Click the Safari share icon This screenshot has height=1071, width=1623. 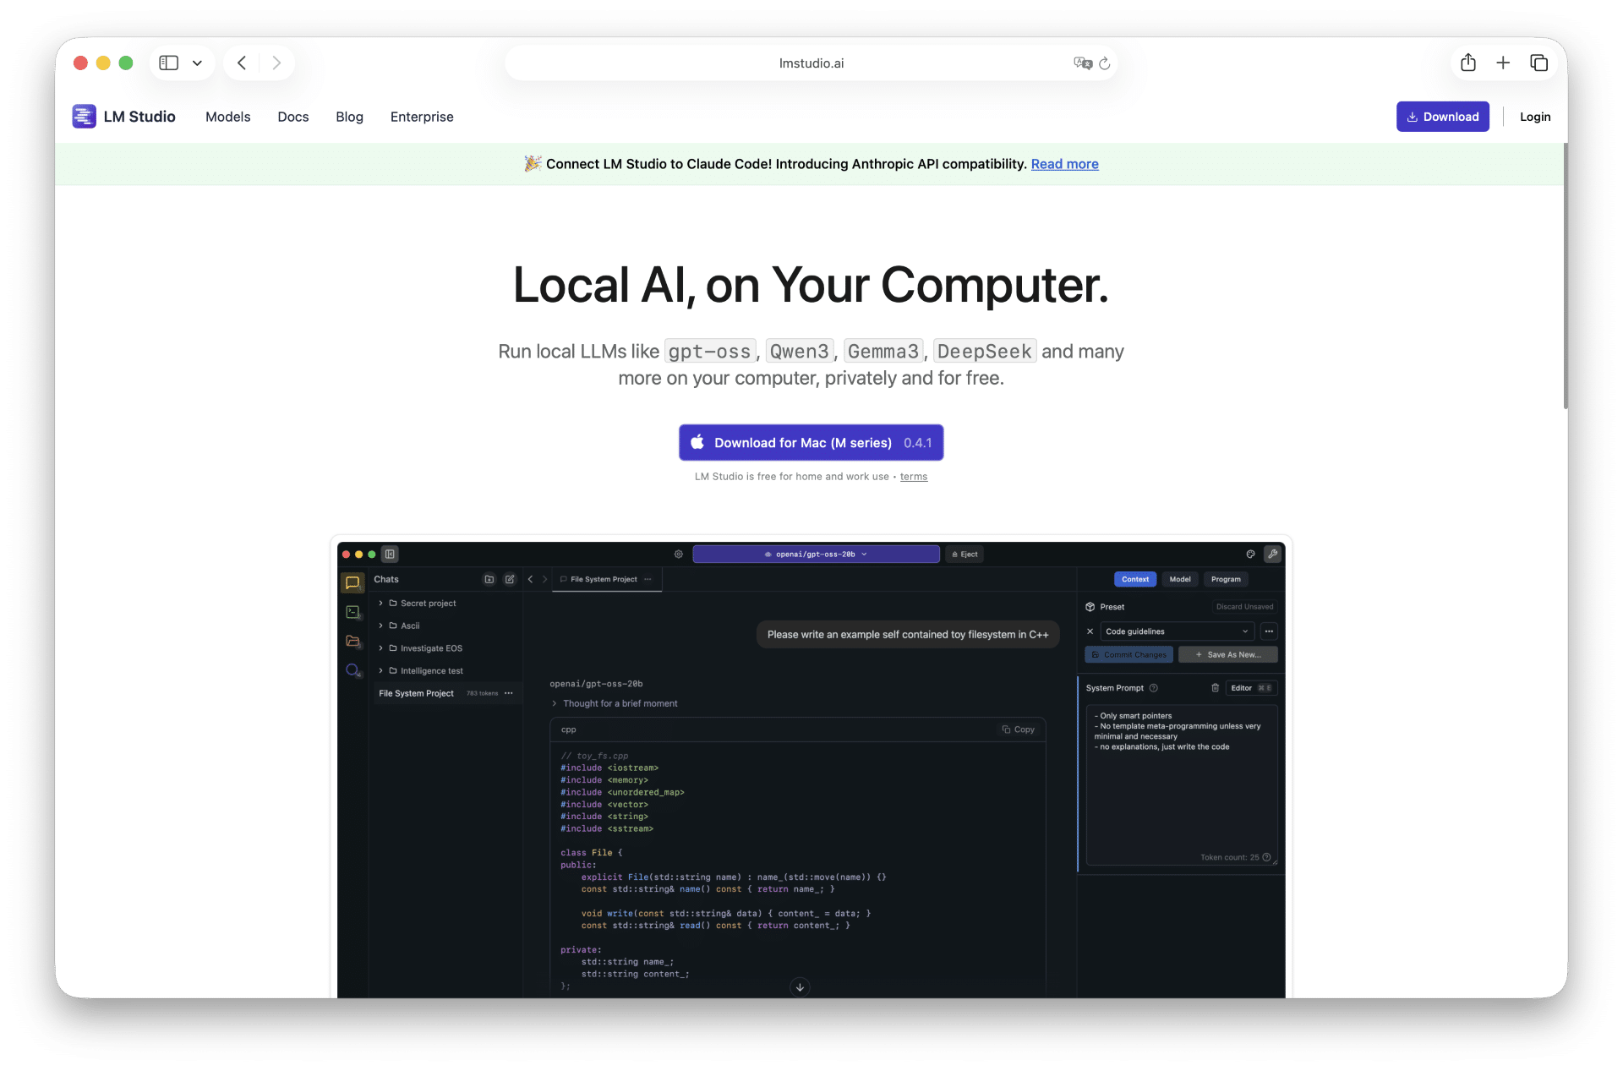click(x=1468, y=63)
